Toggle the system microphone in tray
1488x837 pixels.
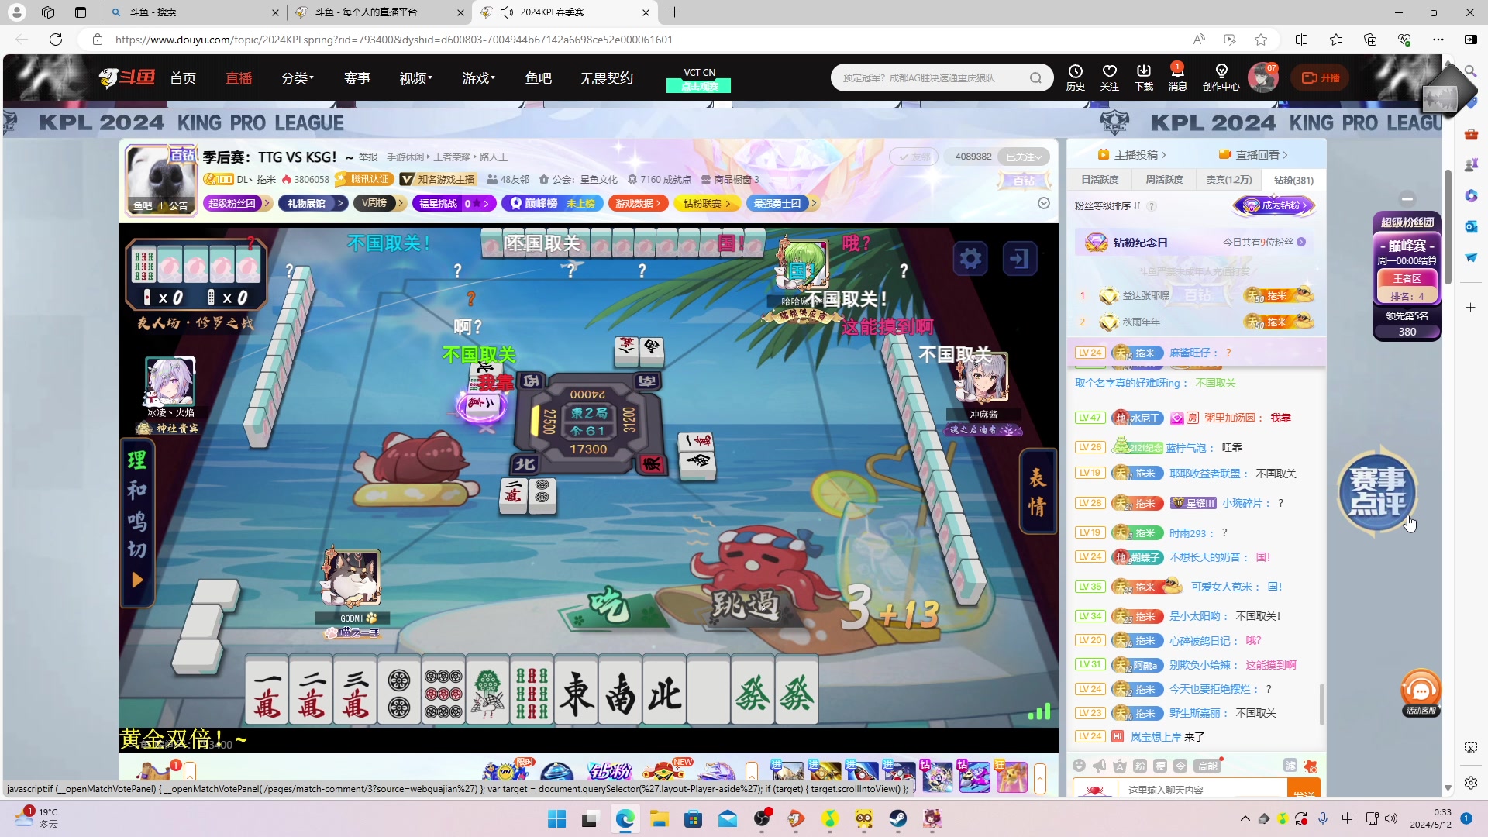point(1323,818)
